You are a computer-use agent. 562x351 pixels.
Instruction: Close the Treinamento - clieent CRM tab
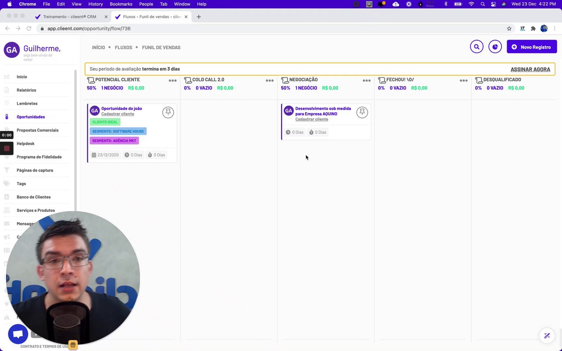point(106,17)
